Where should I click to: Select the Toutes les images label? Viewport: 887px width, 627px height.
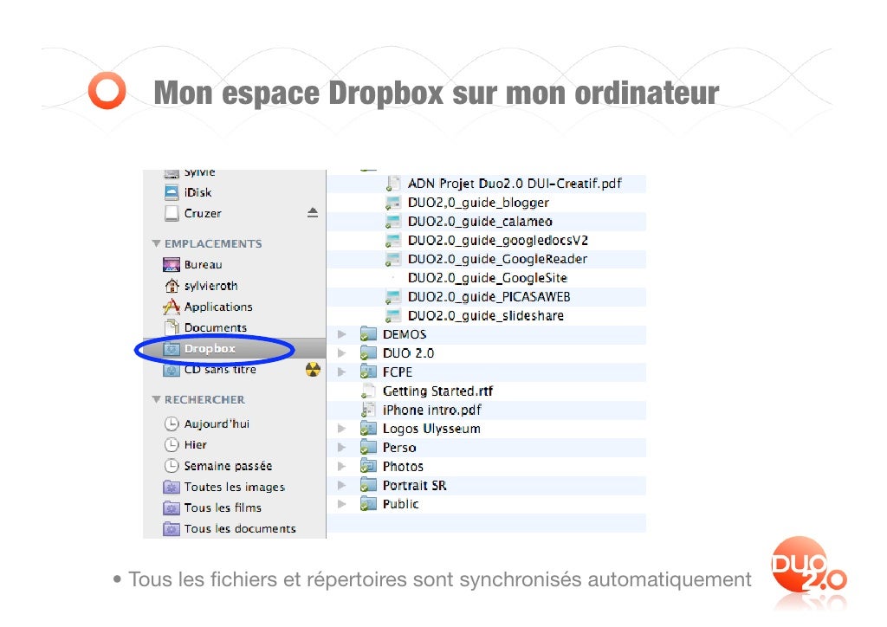(234, 487)
